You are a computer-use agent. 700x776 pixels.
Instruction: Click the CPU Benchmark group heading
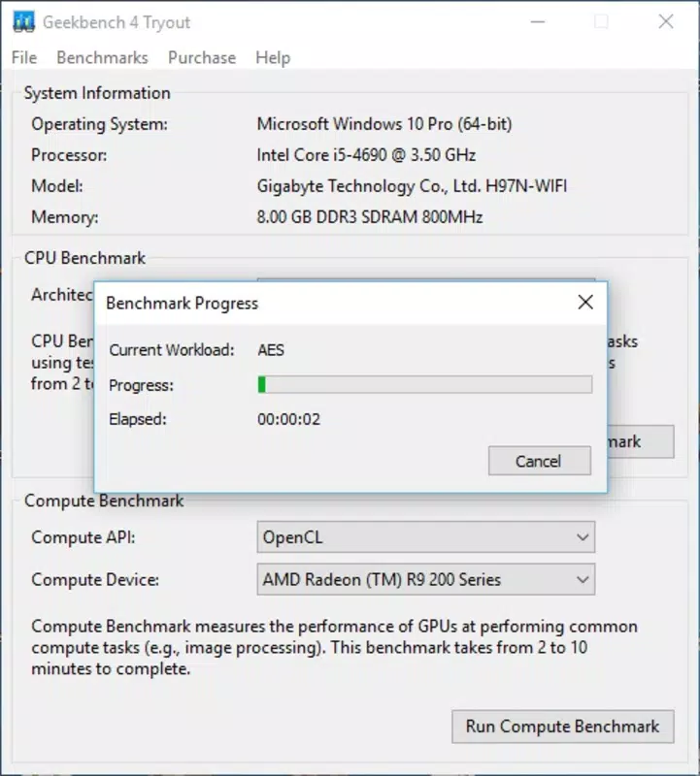coord(84,258)
